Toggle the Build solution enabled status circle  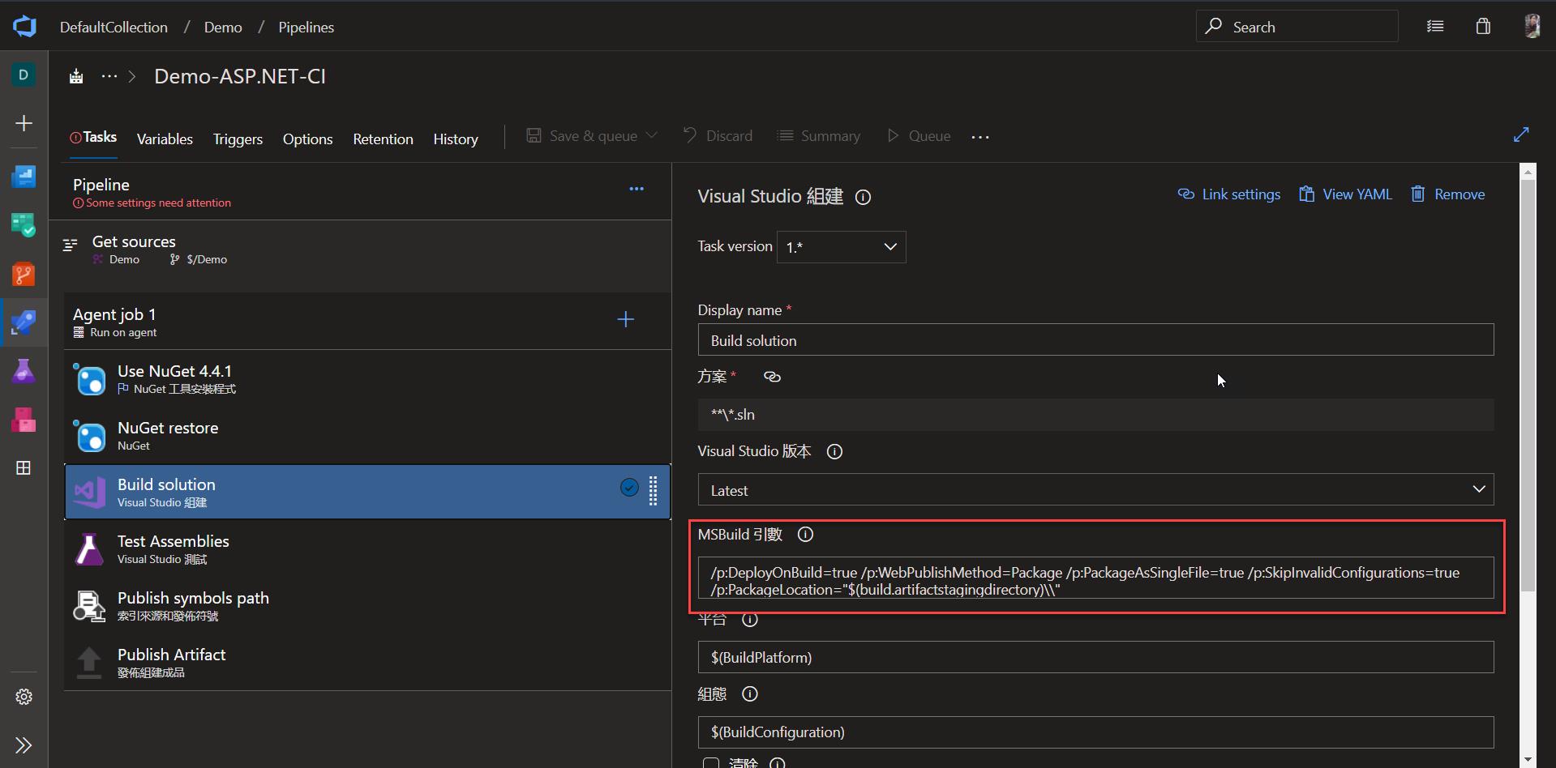click(x=629, y=487)
